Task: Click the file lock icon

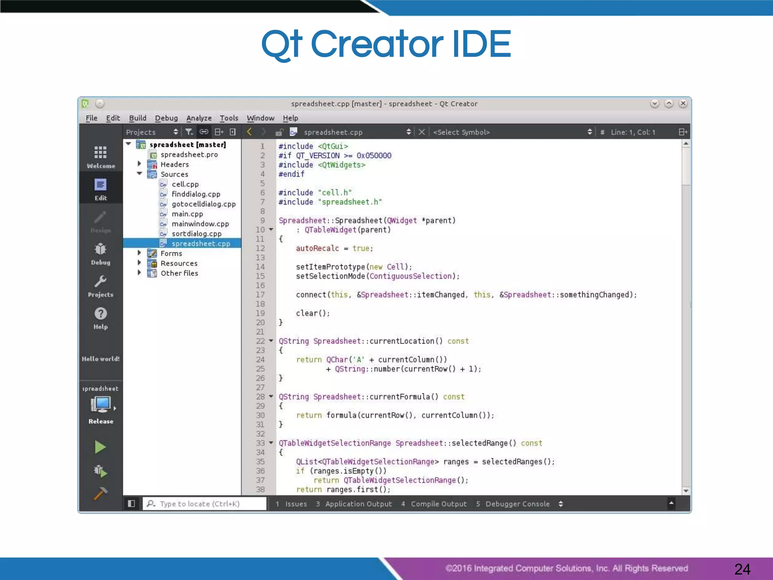Action: [279, 132]
